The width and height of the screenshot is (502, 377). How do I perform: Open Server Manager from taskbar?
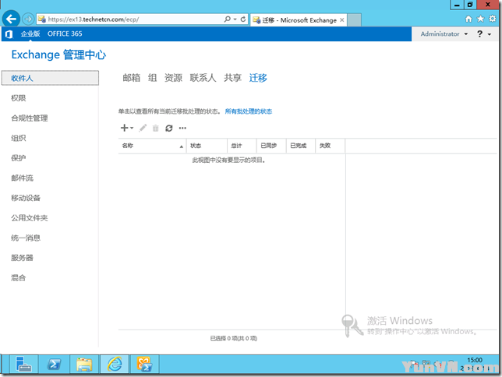[23, 365]
